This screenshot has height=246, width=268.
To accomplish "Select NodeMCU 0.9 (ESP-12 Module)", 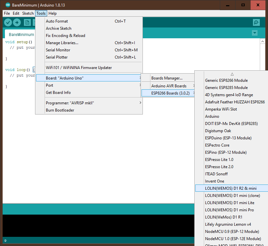I will (x=232, y=231).
